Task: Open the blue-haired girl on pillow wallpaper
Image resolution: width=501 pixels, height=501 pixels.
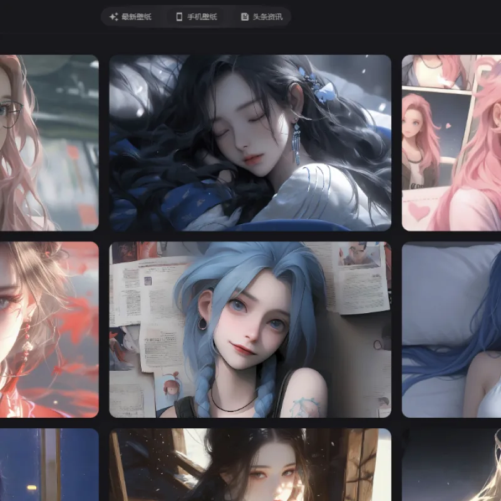Action: coord(452,329)
